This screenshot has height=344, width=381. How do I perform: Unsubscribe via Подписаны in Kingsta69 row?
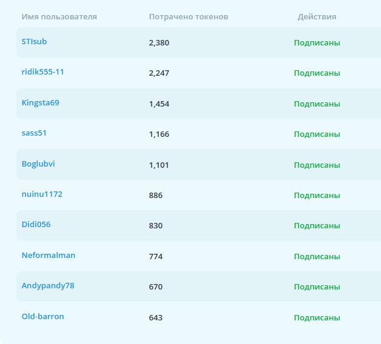pos(317,104)
